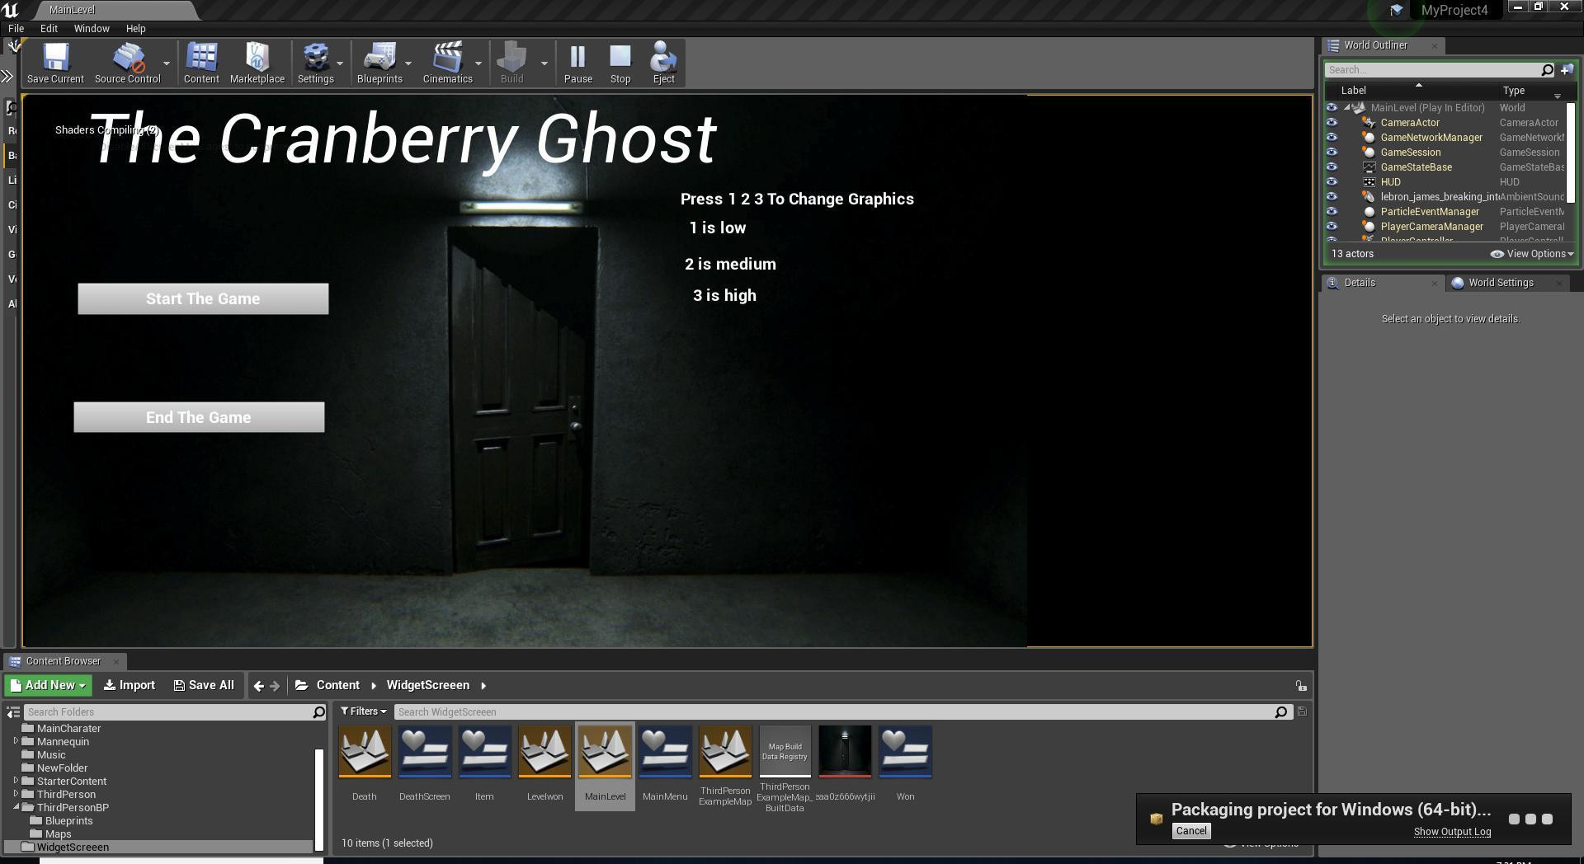Open the Filters dropdown
The width and height of the screenshot is (1584, 864).
click(364, 711)
